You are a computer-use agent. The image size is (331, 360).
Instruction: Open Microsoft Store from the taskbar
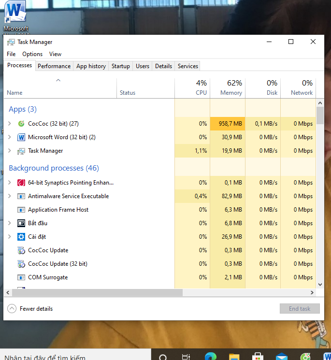(x=258, y=356)
